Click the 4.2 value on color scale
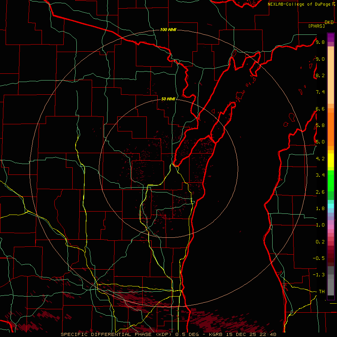This screenshot has height=337, width=337. (x=320, y=159)
